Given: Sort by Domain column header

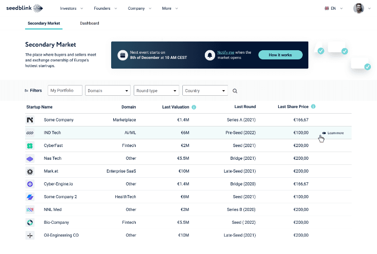Looking at the screenshot, I should pyautogui.click(x=129, y=107).
